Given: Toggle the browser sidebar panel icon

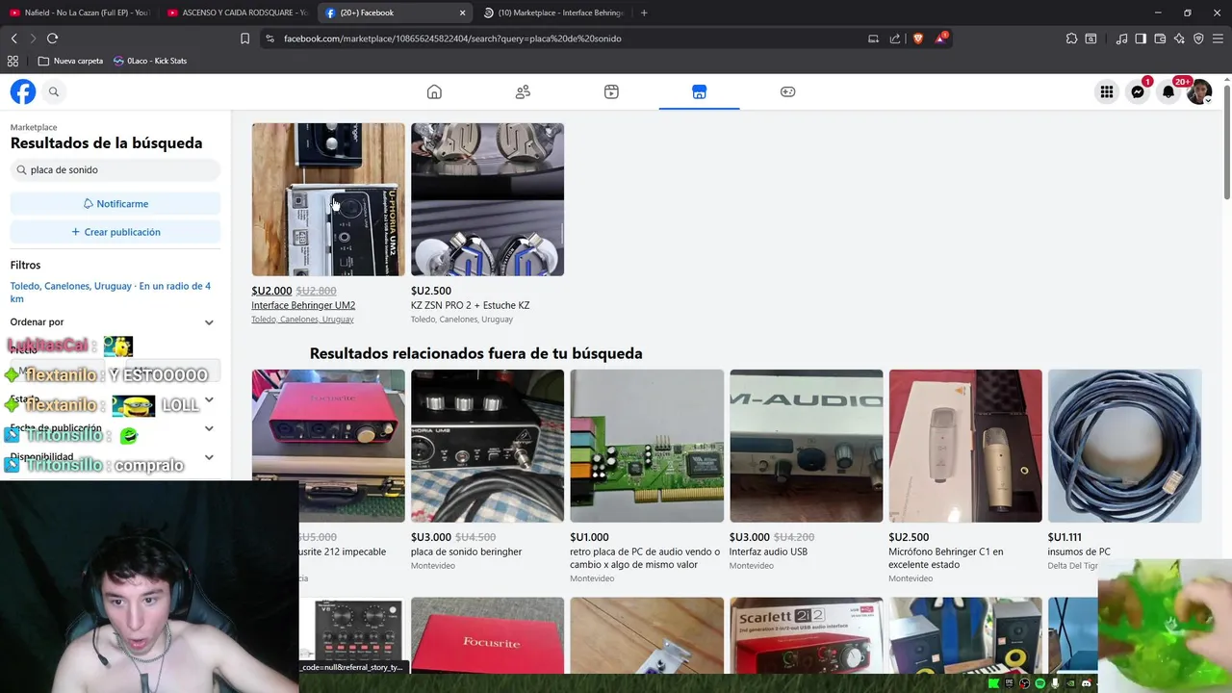Looking at the screenshot, I should click(1141, 38).
